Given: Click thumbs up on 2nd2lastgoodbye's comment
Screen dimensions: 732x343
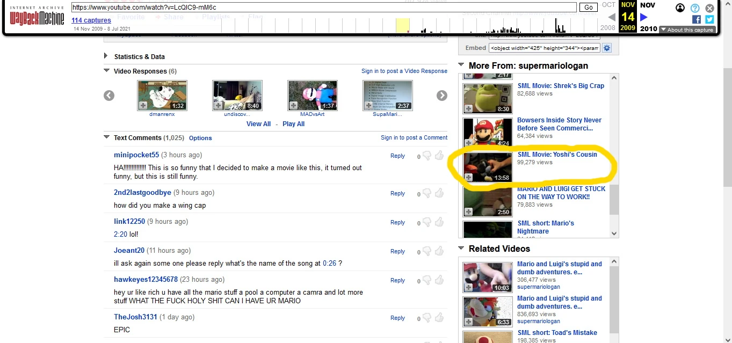Looking at the screenshot, I should [x=439, y=193].
